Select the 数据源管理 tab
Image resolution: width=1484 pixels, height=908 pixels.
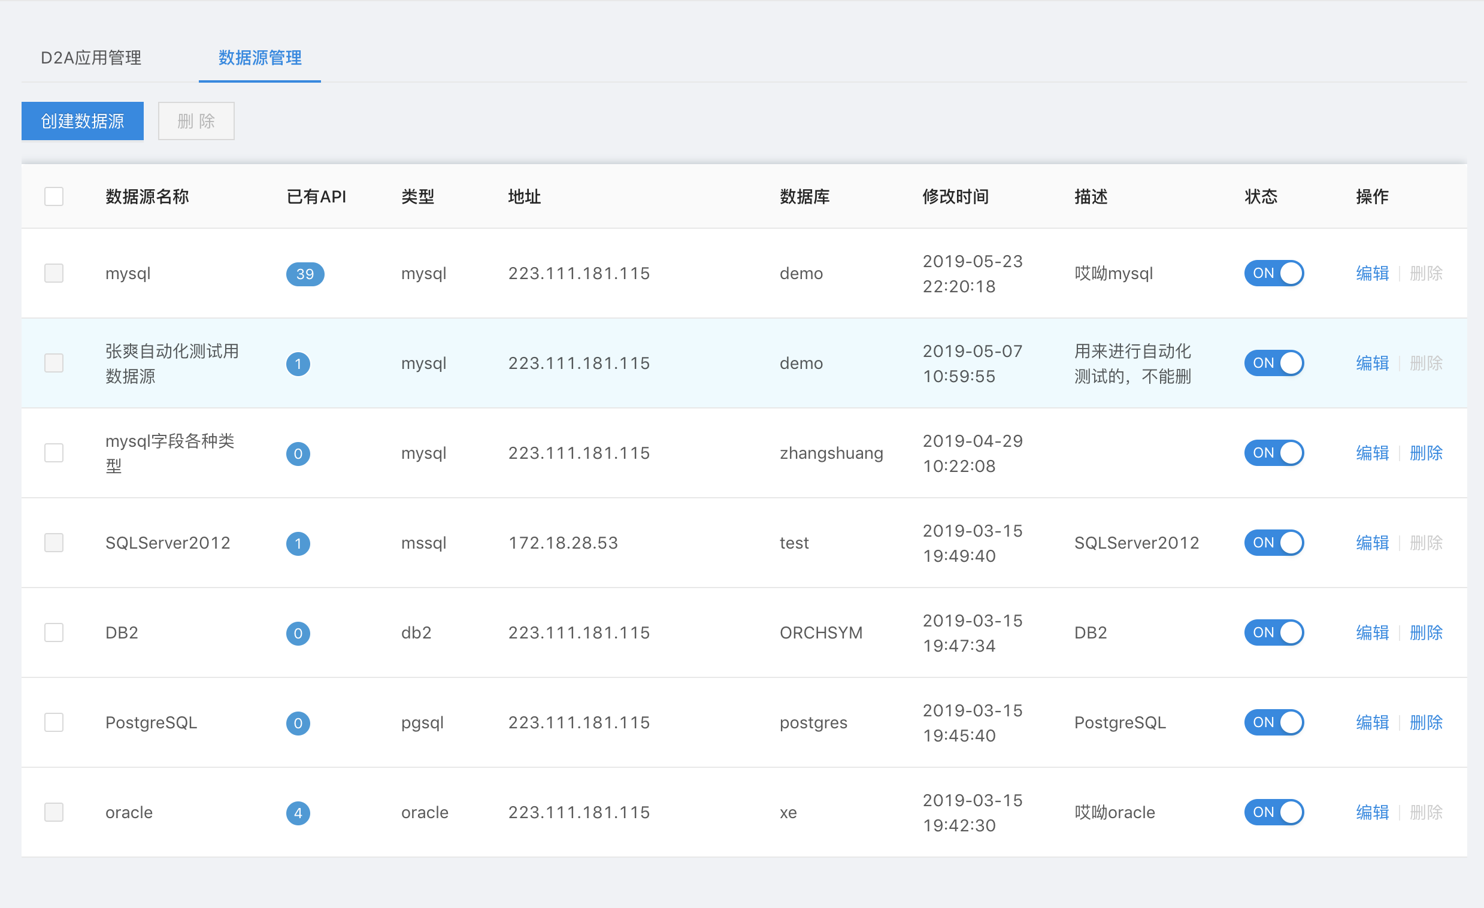coord(259,58)
